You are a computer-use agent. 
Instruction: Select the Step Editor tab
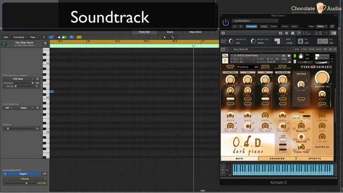pyautogui.click(x=195, y=32)
